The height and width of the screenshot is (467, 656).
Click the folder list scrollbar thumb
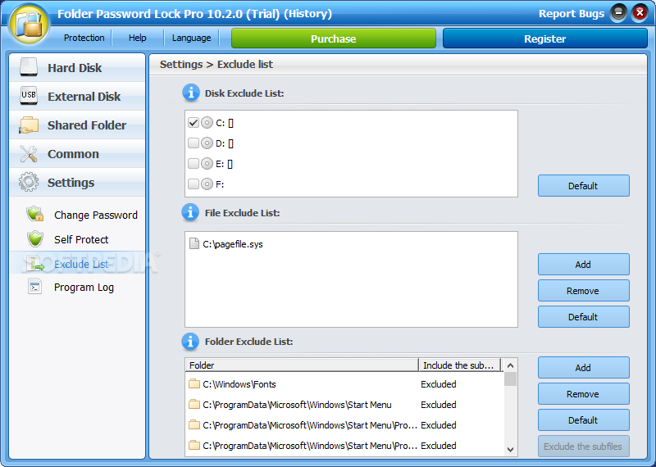510,379
